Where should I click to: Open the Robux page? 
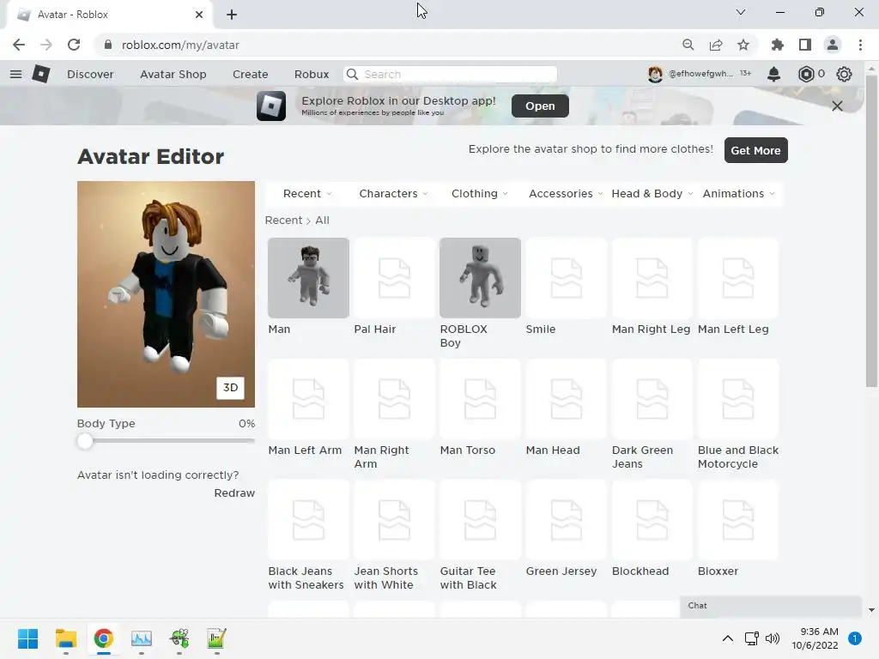click(x=312, y=74)
